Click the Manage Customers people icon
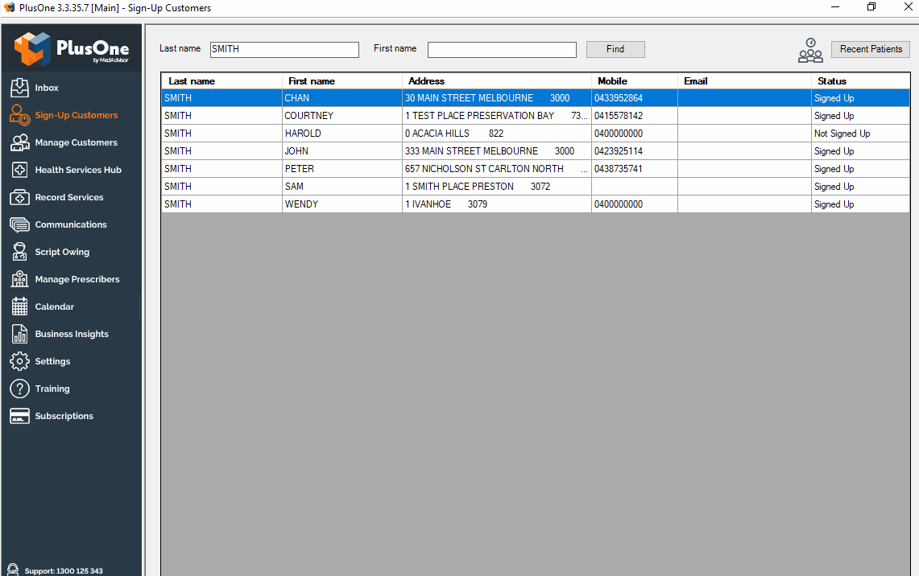Image resolution: width=919 pixels, height=576 pixels. tap(19, 142)
